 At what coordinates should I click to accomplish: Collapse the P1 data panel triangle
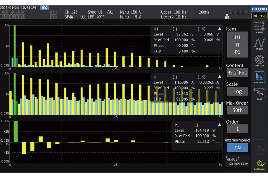[x=220, y=125]
